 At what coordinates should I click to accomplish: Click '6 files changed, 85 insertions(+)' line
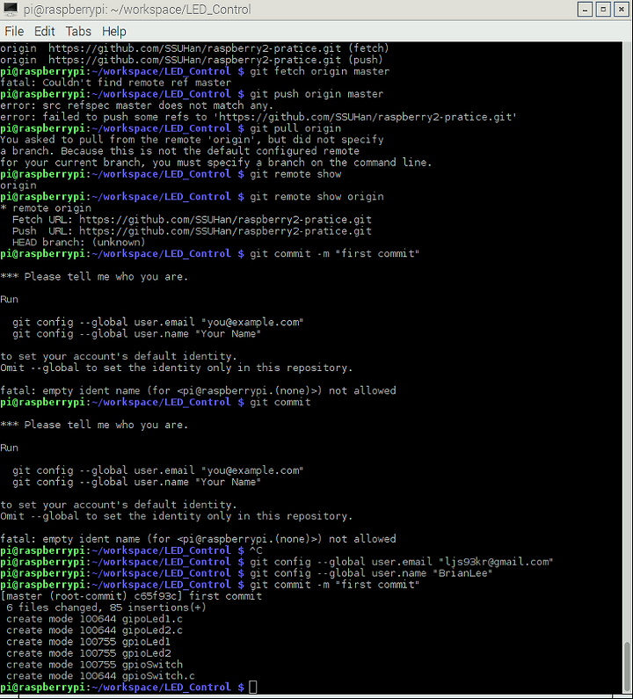tap(106, 608)
